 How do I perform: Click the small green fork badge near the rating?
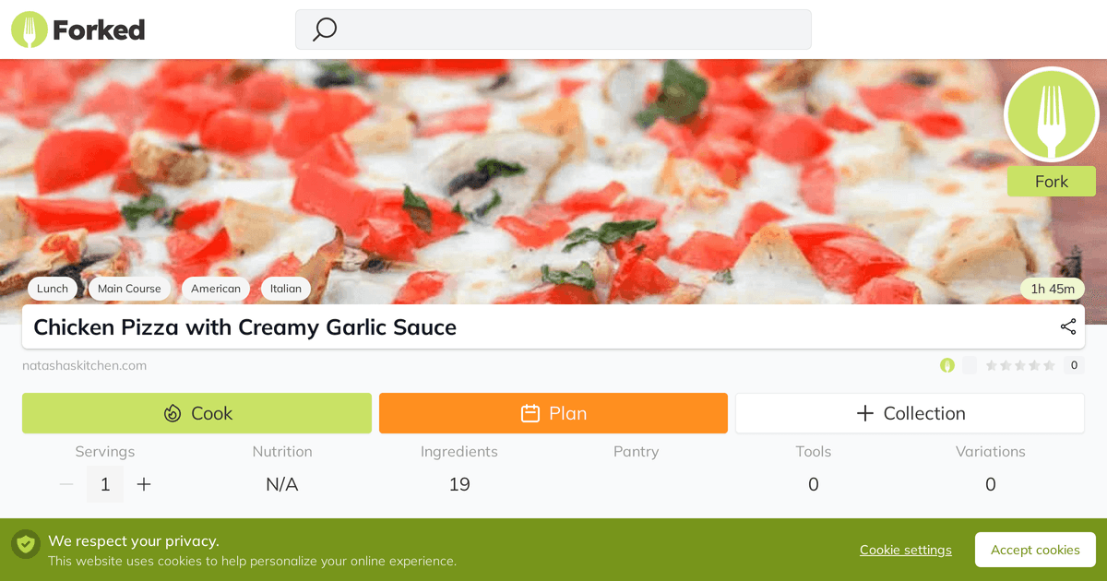click(x=947, y=365)
